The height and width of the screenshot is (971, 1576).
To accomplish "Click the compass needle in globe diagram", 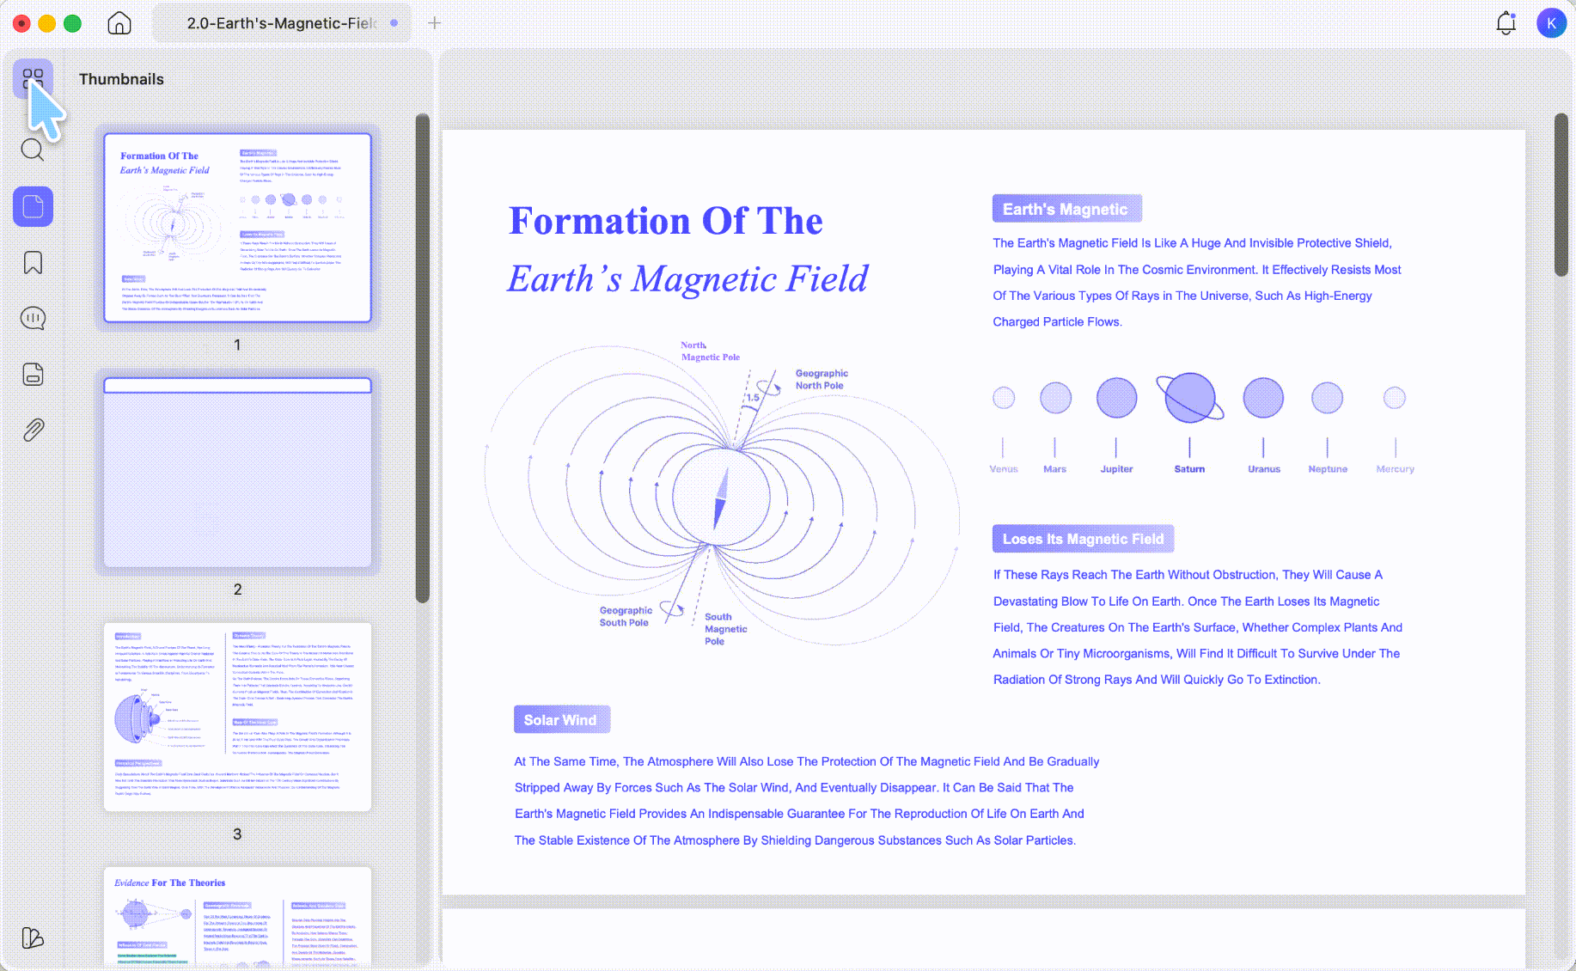I will 721,498.
